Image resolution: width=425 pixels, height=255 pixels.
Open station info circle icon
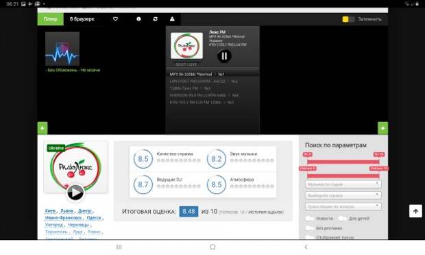[138, 19]
